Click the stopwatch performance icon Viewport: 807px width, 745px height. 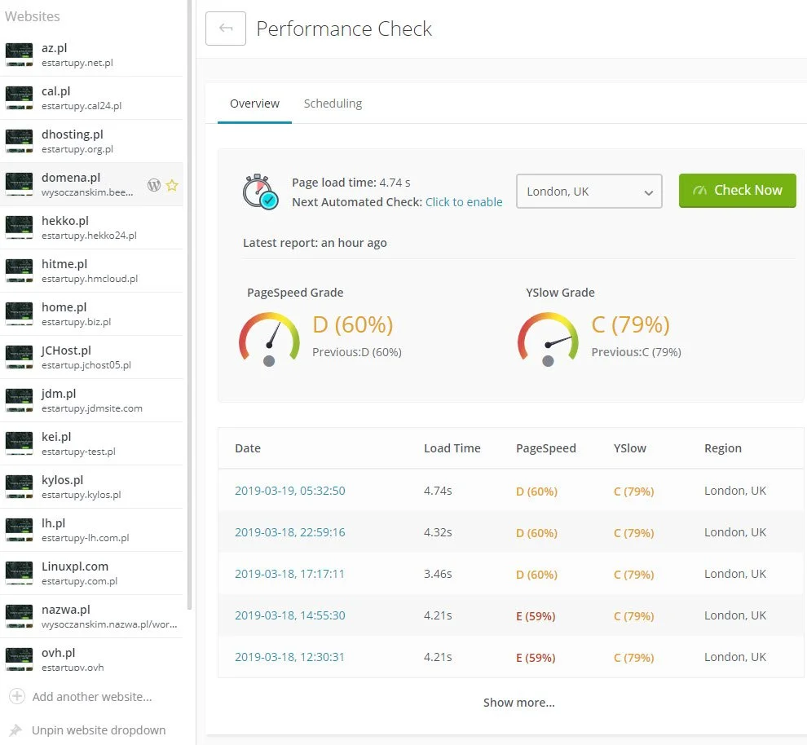pyautogui.click(x=260, y=192)
